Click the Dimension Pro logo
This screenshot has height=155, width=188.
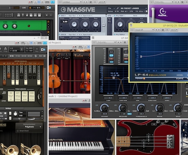click(x=163, y=12)
